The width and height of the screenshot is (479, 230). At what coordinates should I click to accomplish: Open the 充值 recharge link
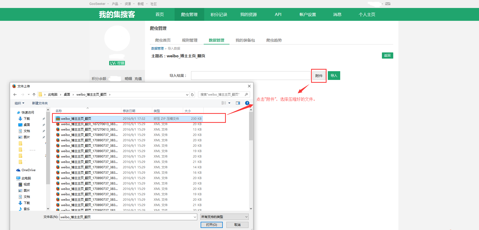pos(138,79)
